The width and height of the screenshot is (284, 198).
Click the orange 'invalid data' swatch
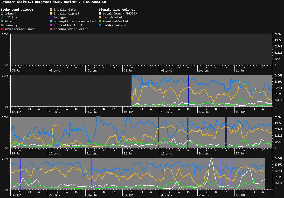[x=51, y=10]
